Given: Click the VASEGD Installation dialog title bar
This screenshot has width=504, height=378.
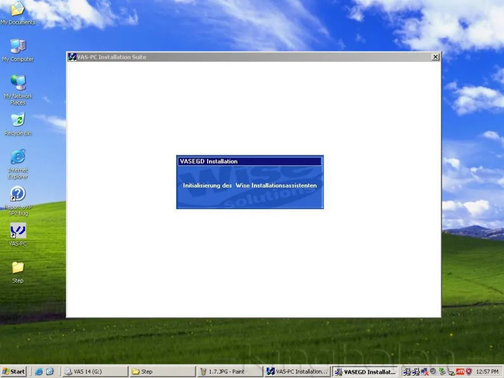Looking at the screenshot, I should click(249, 161).
